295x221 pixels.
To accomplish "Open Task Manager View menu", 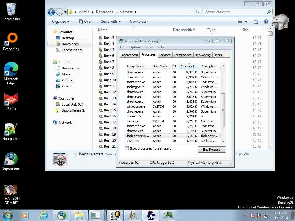I will (149, 47).
